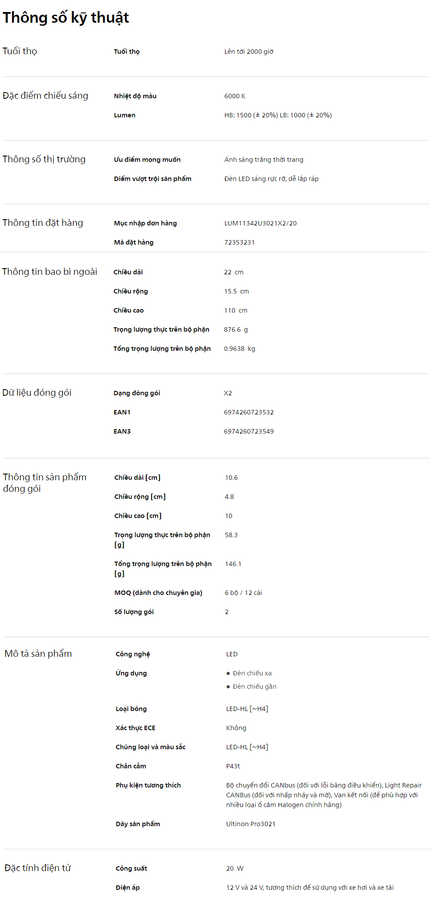Image resolution: width=431 pixels, height=904 pixels.
Task: Click the order code 72353231
Action: (239, 242)
